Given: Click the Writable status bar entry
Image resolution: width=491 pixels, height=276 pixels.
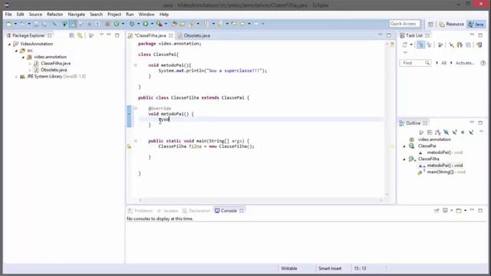Looking at the screenshot, I should (289, 268).
